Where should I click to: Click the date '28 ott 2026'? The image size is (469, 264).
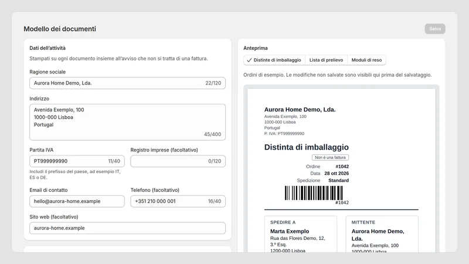coord(337,173)
